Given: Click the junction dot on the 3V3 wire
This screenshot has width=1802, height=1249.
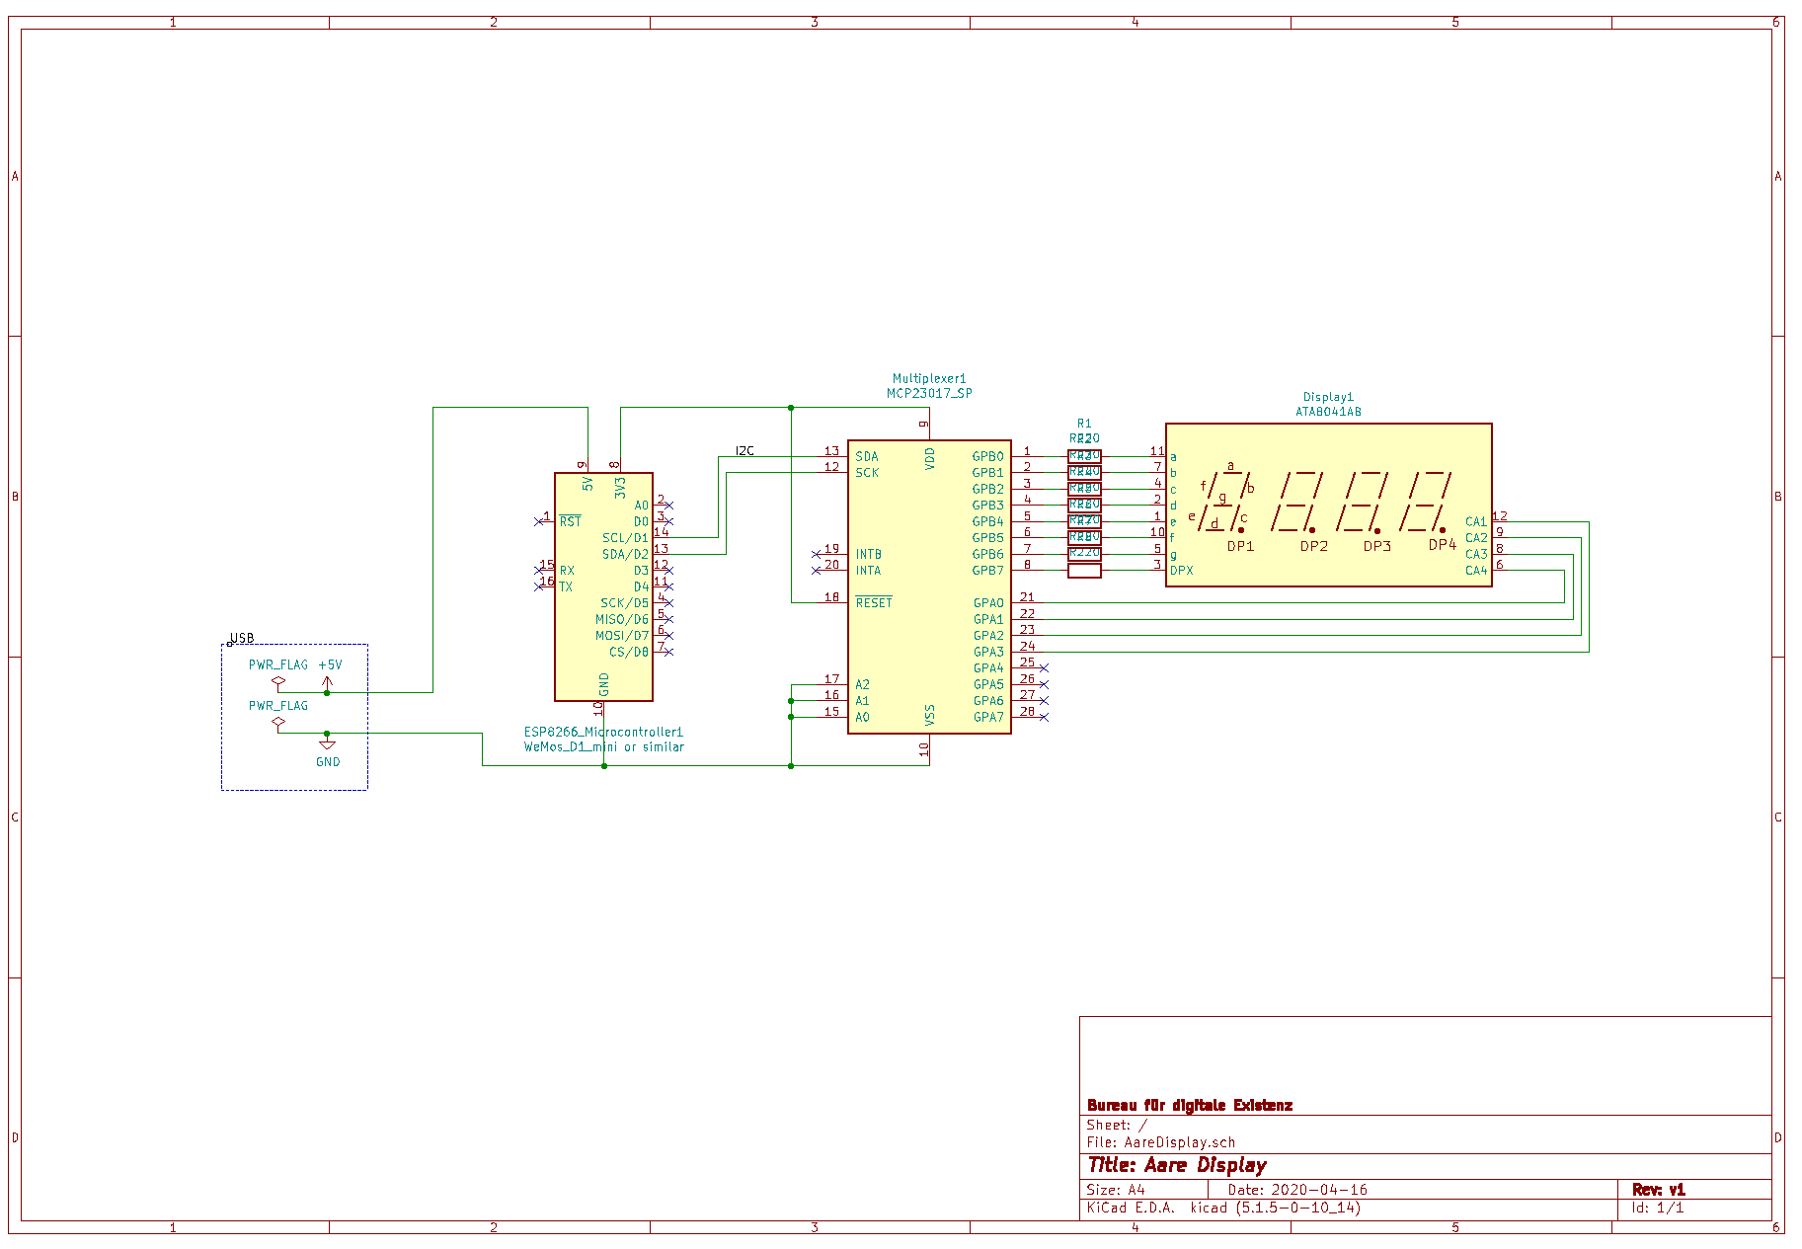Looking at the screenshot, I should tap(791, 407).
